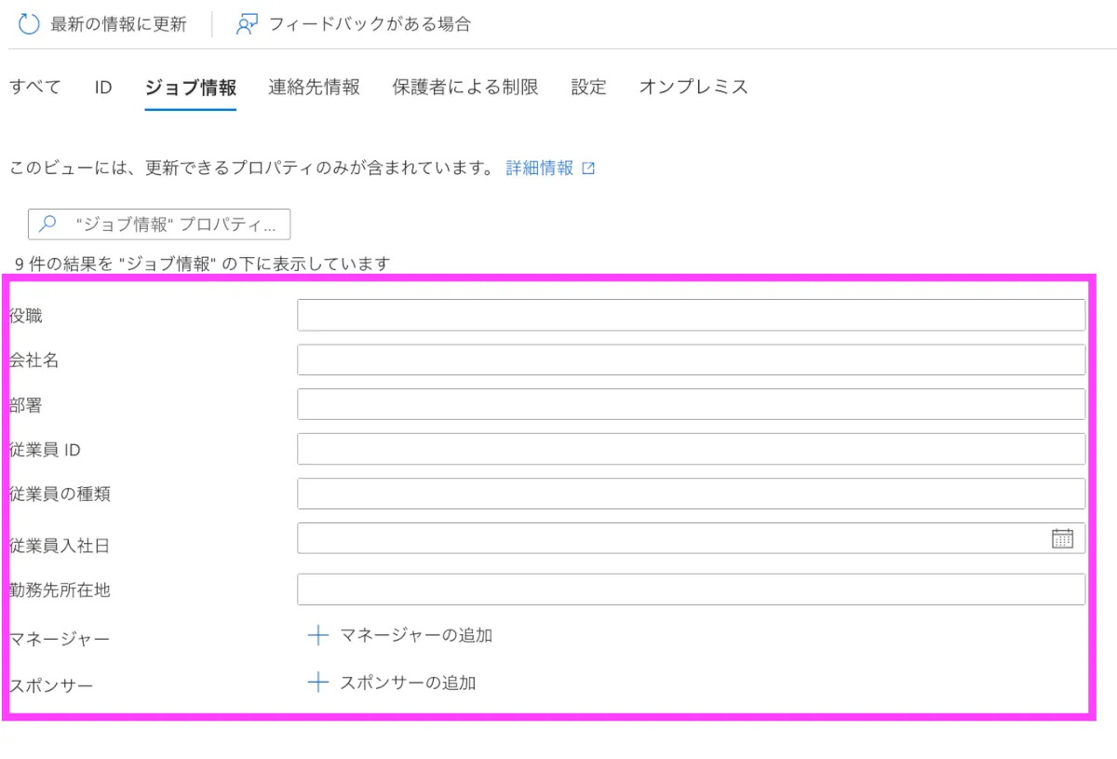Click the 役職 text field
The image size is (1117, 759).
[691, 316]
